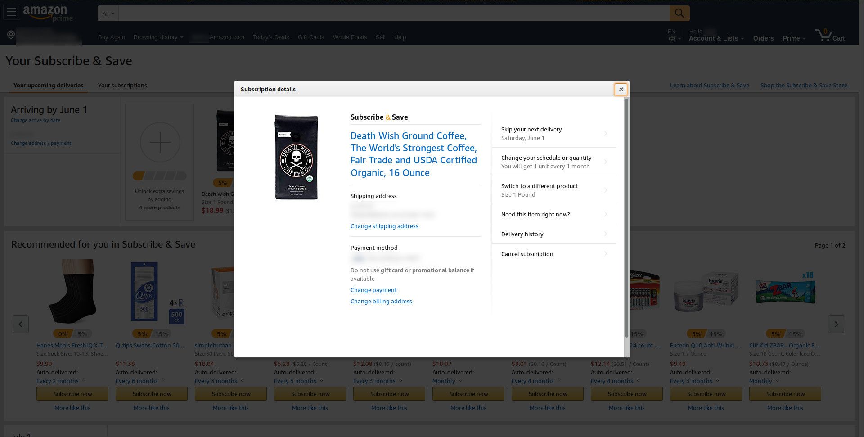Open Buy Again in navigation bar
The height and width of the screenshot is (437, 864).
click(x=112, y=37)
